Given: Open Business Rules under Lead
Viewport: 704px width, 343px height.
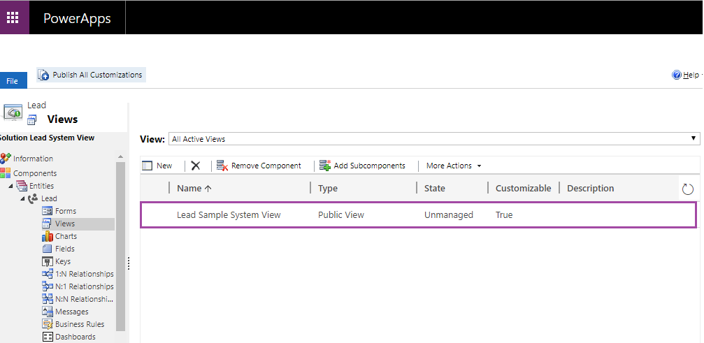Looking at the screenshot, I should (x=80, y=323).
